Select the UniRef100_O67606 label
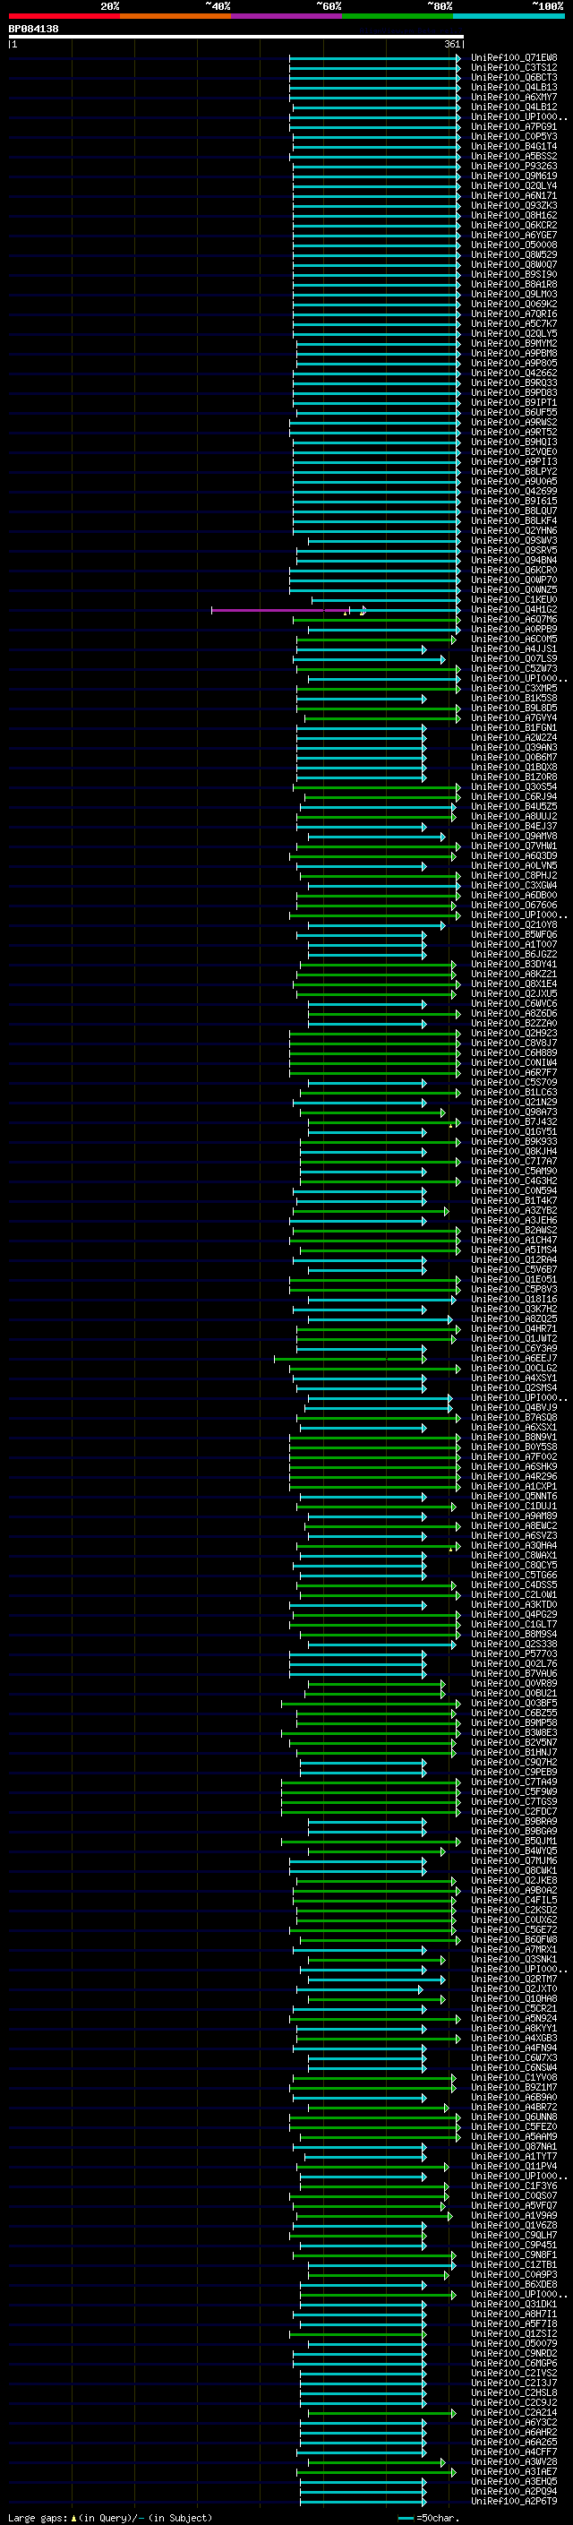The image size is (573, 2525). 514,905
